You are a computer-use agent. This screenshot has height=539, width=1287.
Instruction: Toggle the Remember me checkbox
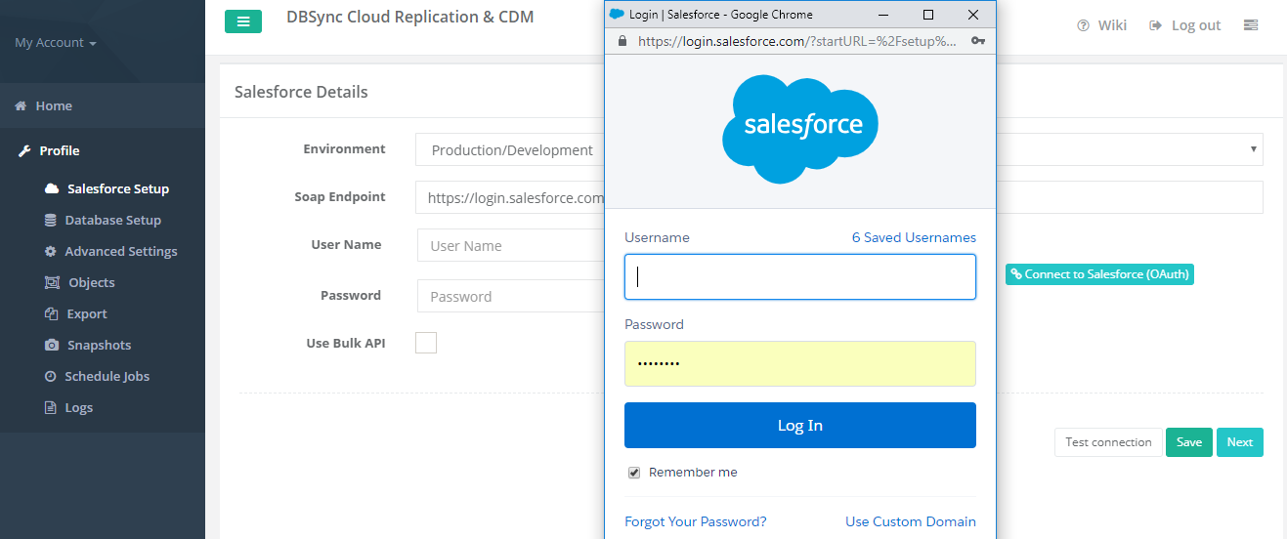[634, 473]
